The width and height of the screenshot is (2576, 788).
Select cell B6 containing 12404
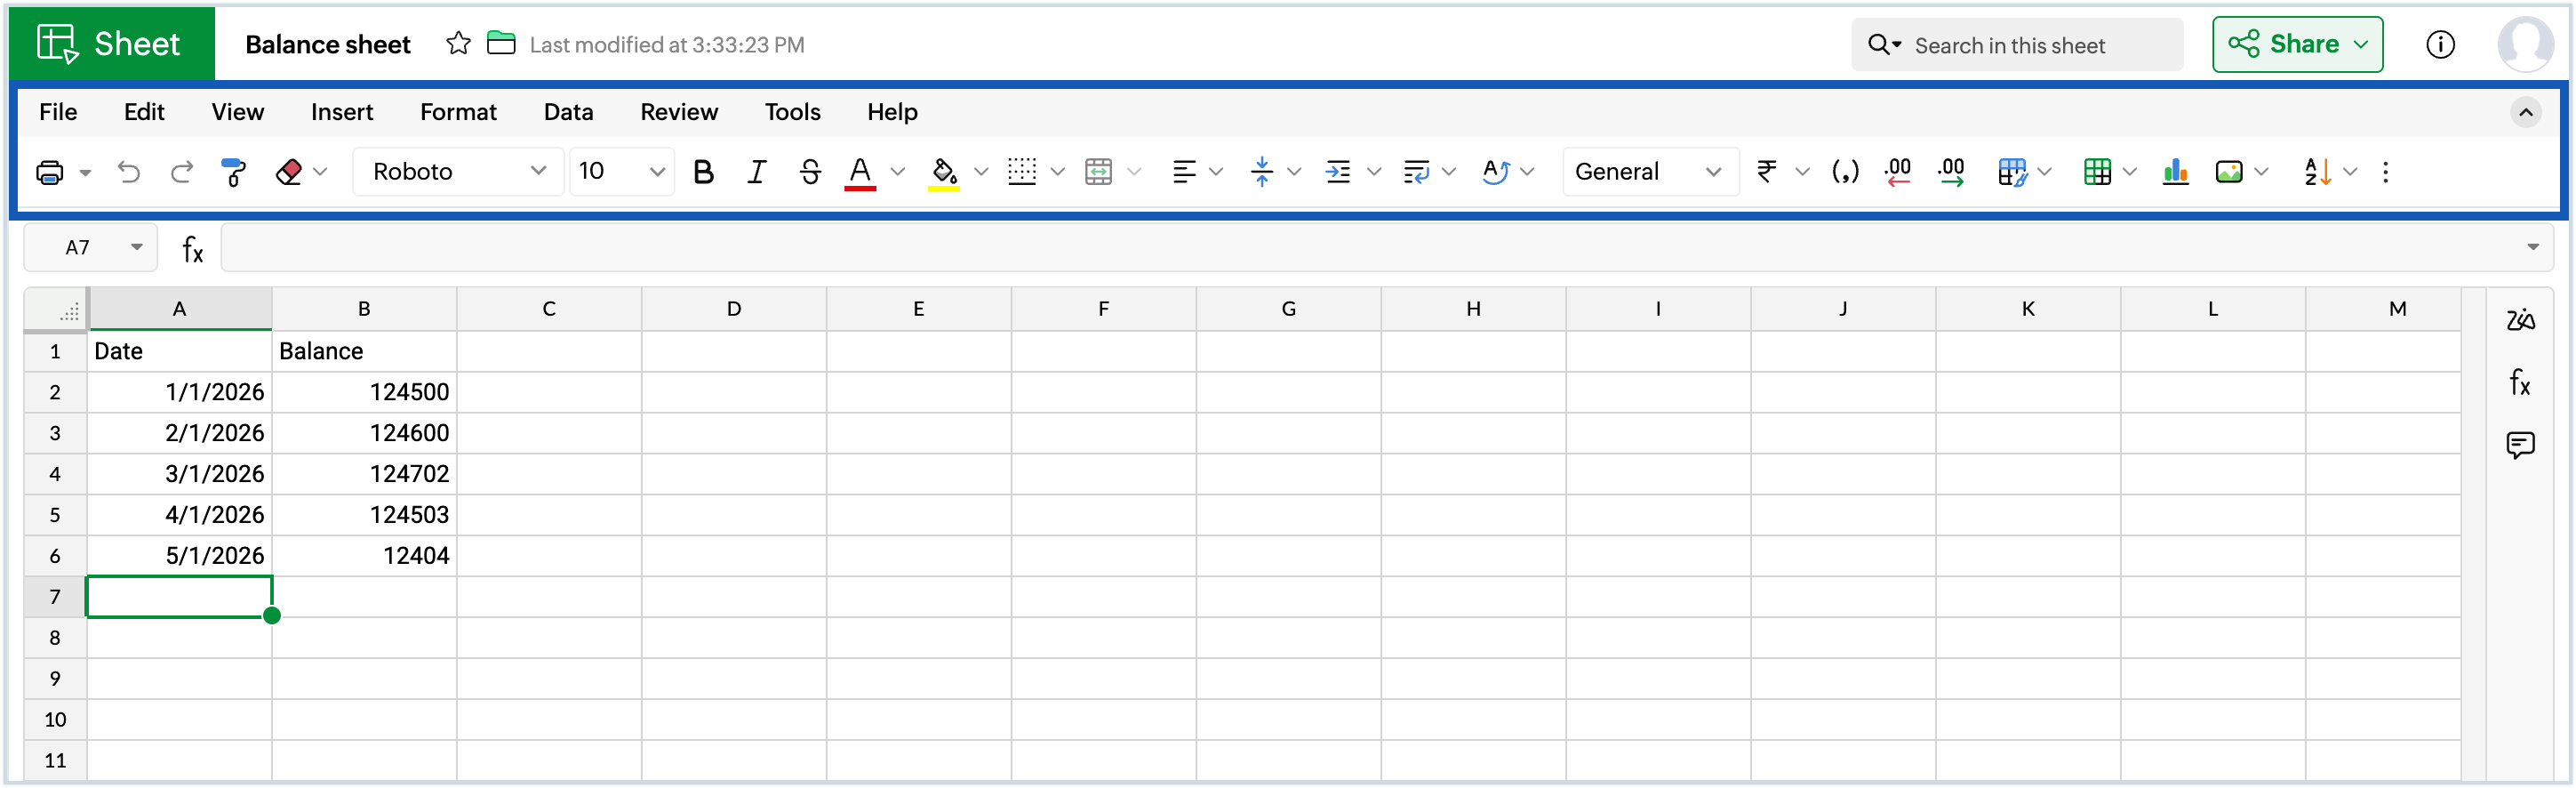click(364, 556)
